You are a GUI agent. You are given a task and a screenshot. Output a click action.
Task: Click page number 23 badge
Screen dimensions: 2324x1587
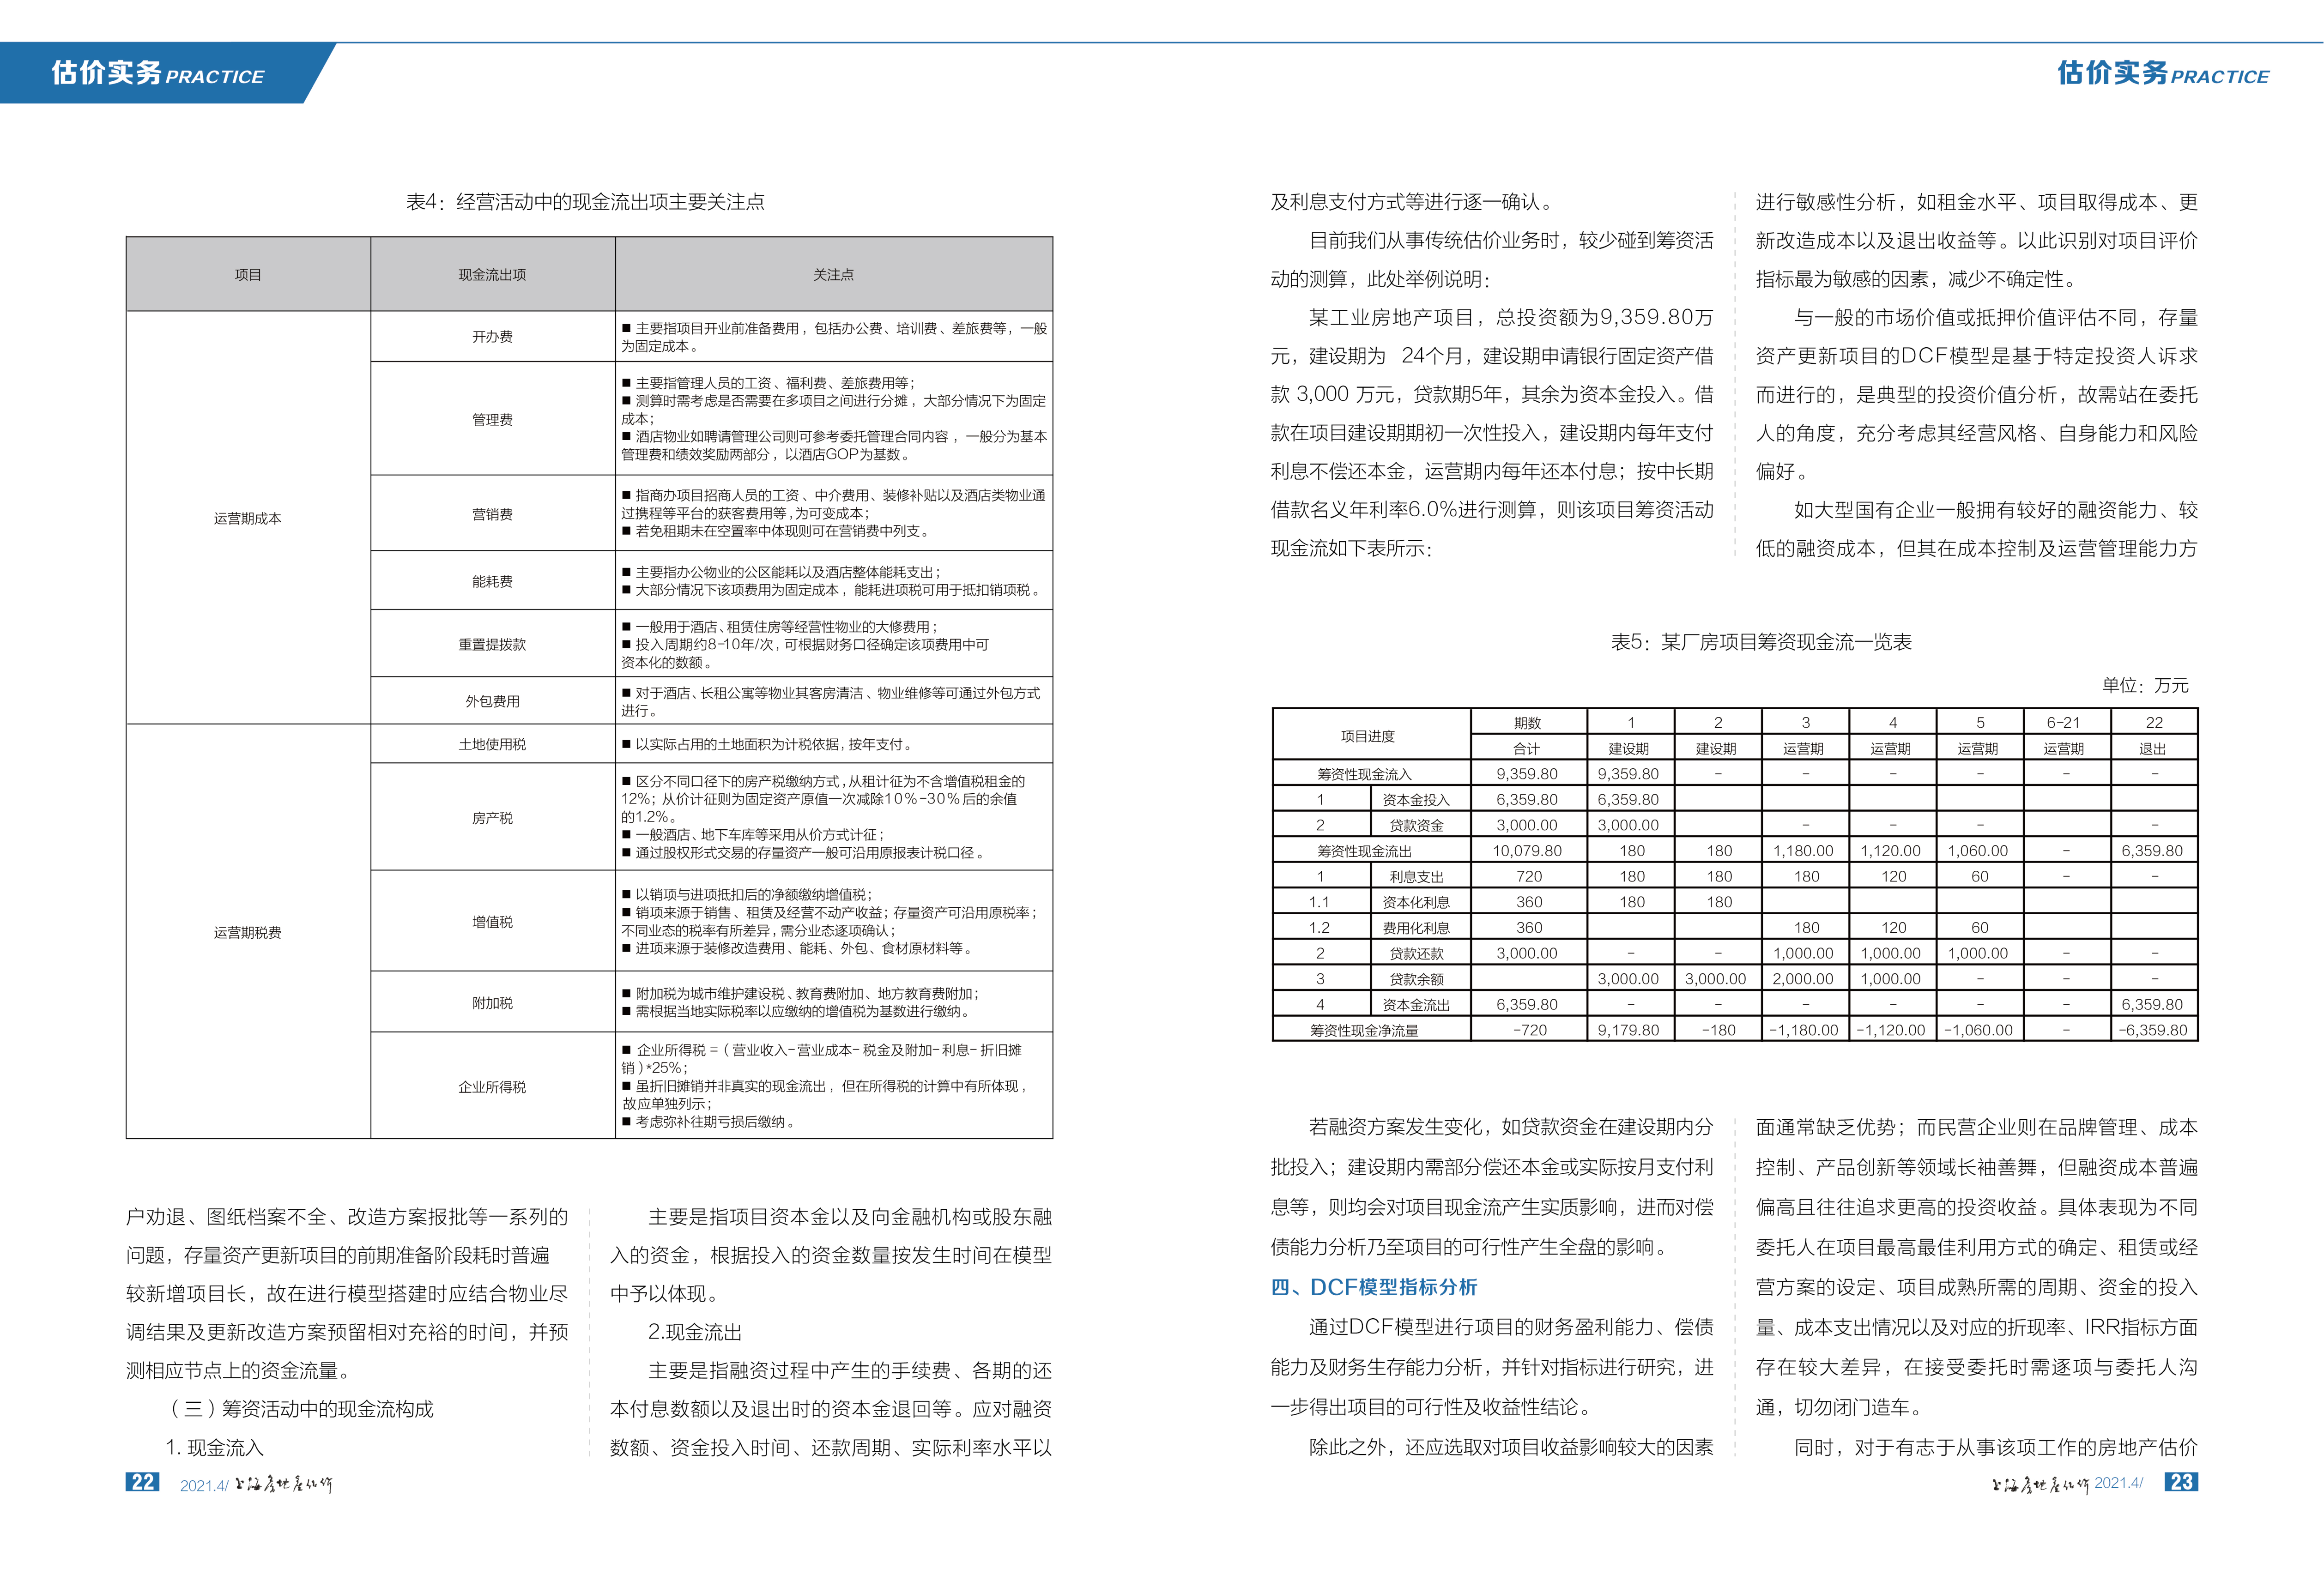coord(2181,1482)
